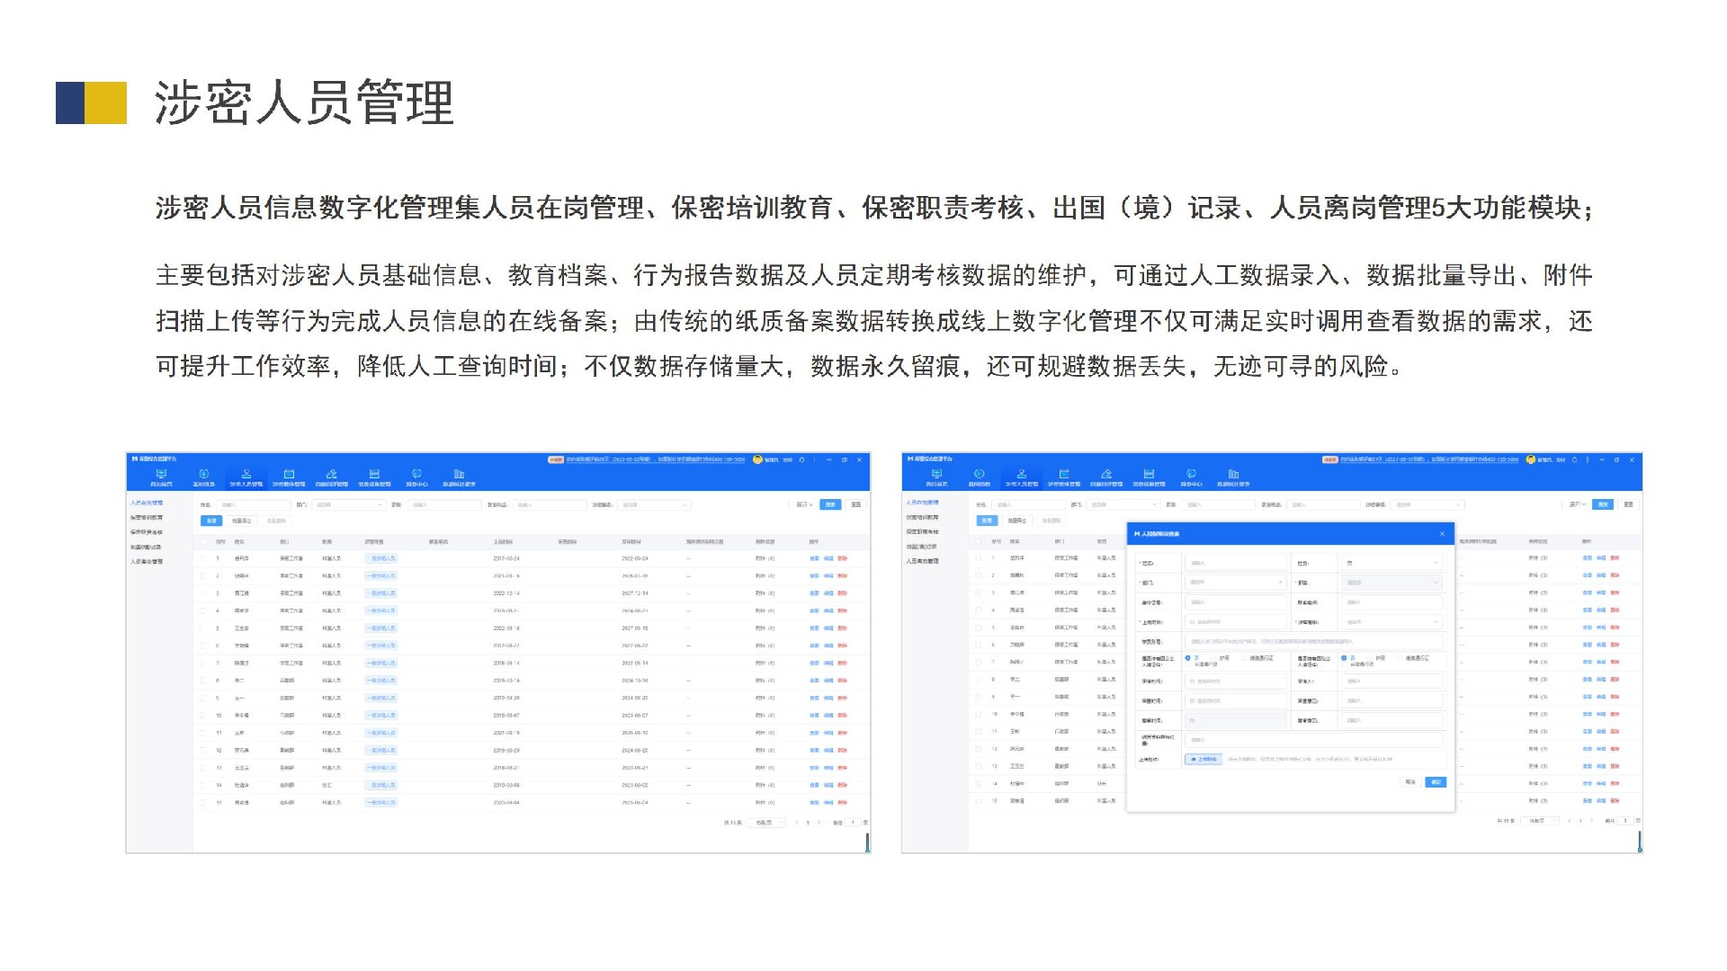Click the 姓名 input field in the dialog
The image size is (1727, 971).
click(1236, 563)
